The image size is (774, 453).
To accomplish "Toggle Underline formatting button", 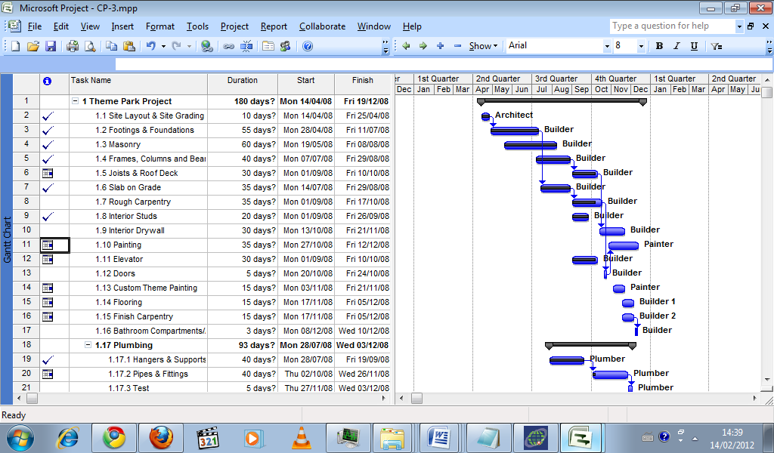I will coord(694,46).
